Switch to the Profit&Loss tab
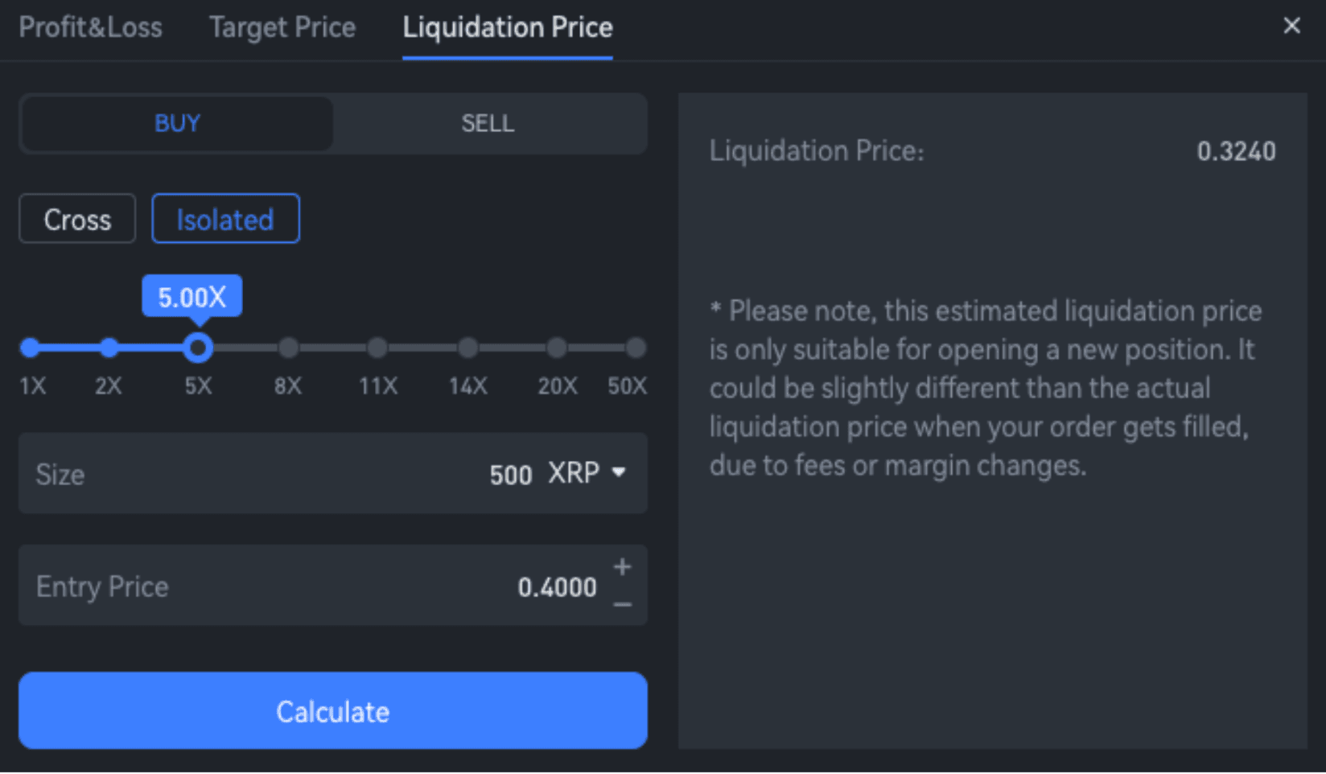Screen dimensions: 1326x774 click(x=91, y=27)
